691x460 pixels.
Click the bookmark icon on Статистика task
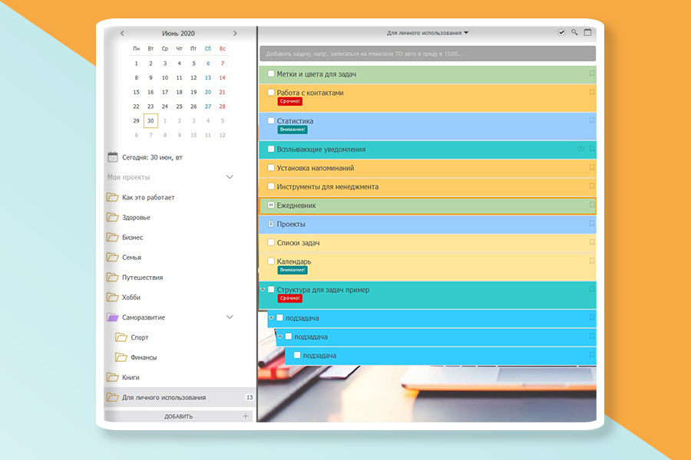[x=591, y=121]
